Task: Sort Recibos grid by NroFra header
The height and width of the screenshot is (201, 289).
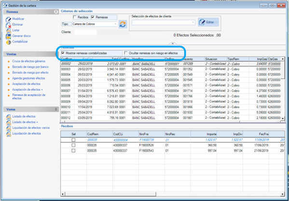Action: pos(151,134)
